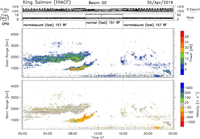Click the power panel 'Slant Range [km]' label
200x139 pixels.
point(7,53)
